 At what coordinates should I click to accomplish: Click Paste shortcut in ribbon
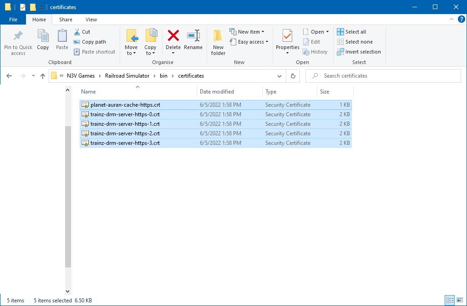click(94, 52)
